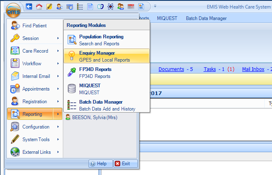
Task: Click the pencil notepad toolbar icon
Action: click(x=49, y=7)
